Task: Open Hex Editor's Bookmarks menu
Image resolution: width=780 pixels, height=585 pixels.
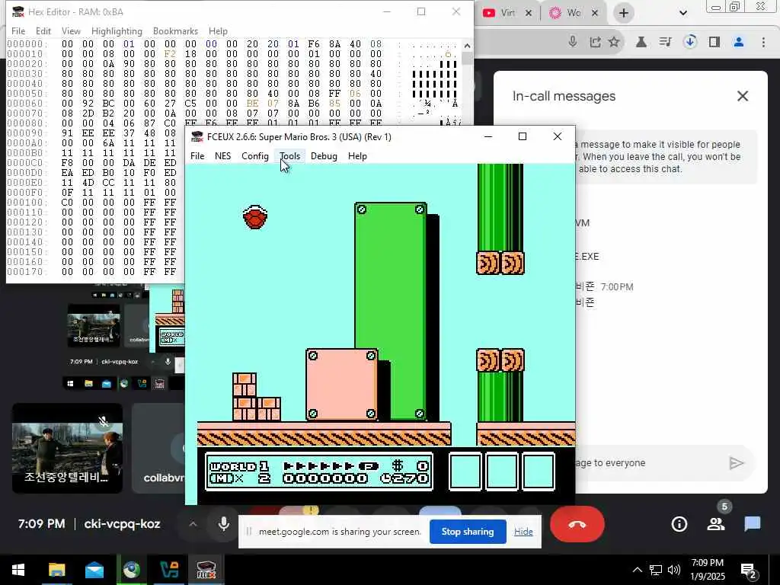Action: point(175,30)
